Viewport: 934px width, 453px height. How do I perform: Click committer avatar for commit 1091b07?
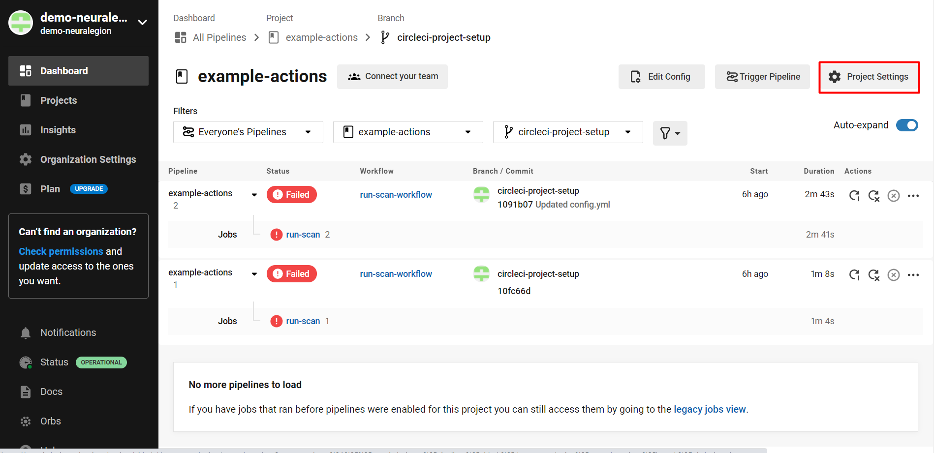pyautogui.click(x=481, y=195)
